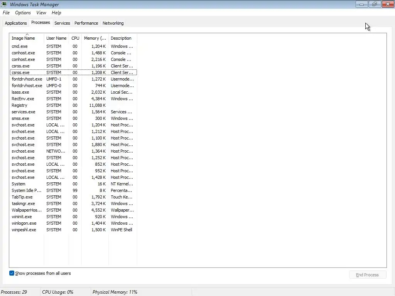The height and width of the screenshot is (296, 395).
Task: Select the TabTip.exe process
Action: [x=73, y=197]
